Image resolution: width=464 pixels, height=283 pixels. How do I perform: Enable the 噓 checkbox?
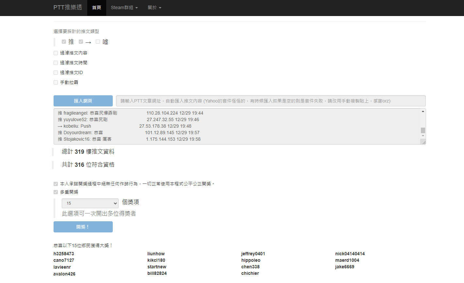click(x=98, y=42)
